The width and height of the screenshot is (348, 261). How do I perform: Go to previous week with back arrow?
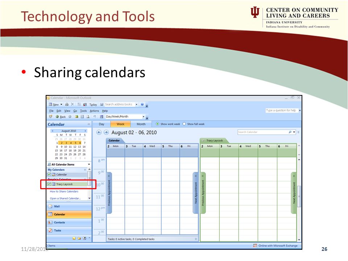pos(99,132)
